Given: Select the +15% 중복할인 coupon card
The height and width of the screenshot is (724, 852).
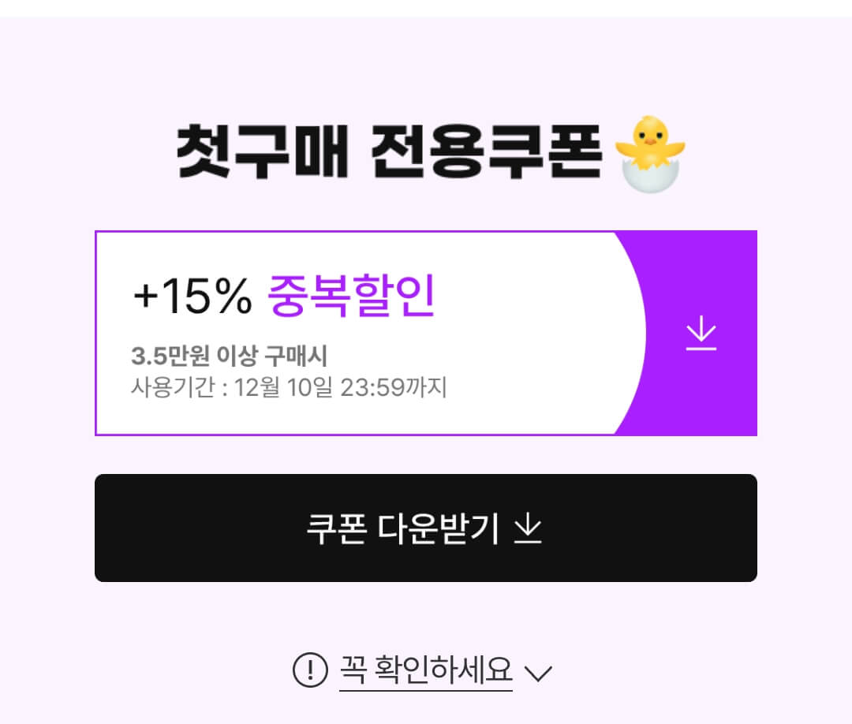Looking at the screenshot, I should 426,332.
